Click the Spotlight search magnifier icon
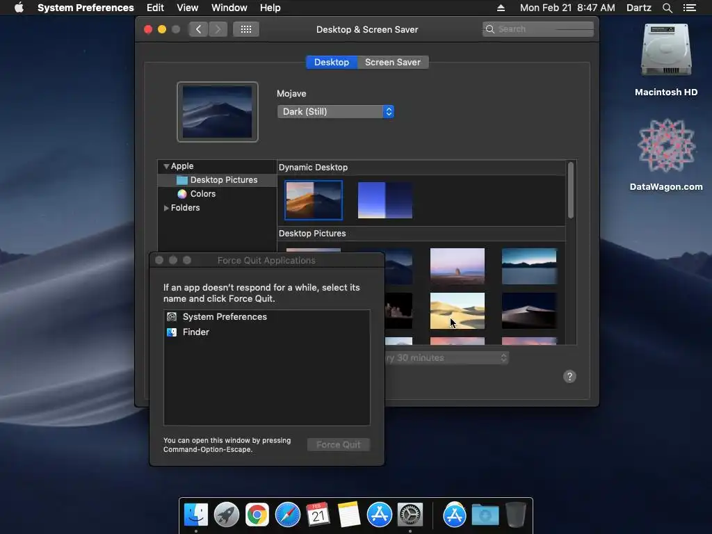This screenshot has width=712, height=534. [x=667, y=8]
